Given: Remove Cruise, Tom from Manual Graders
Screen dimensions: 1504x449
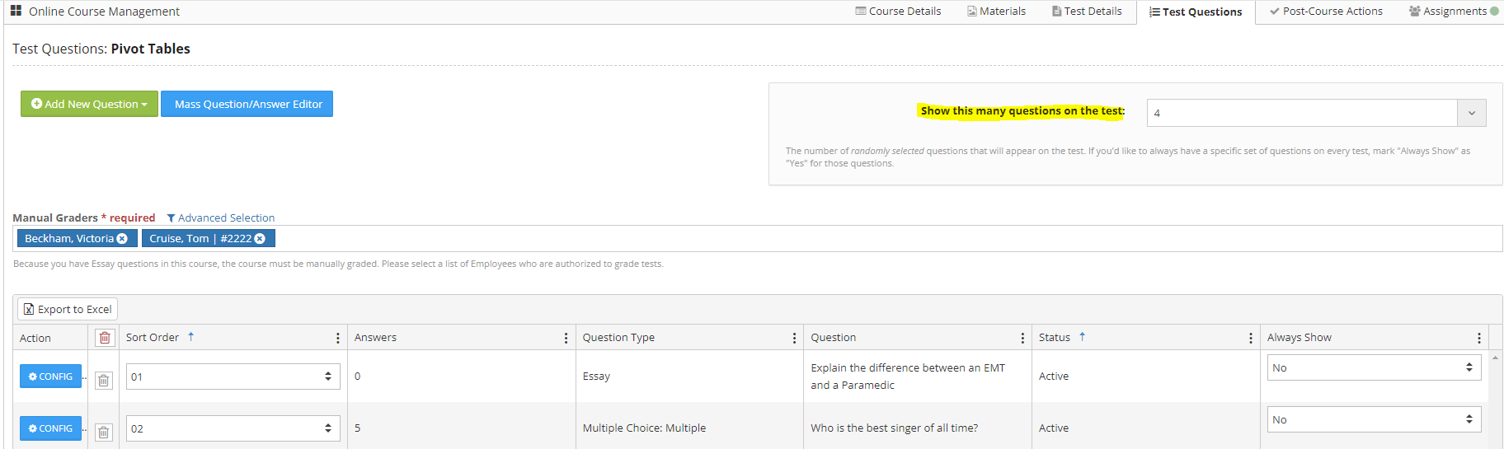Looking at the screenshot, I should click(x=260, y=239).
